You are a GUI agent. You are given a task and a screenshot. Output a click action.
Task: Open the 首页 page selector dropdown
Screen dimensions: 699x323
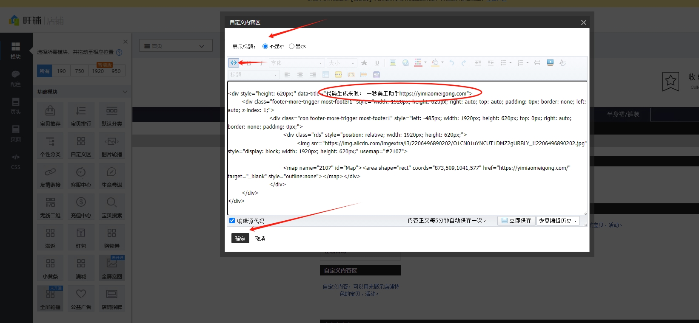(176, 46)
